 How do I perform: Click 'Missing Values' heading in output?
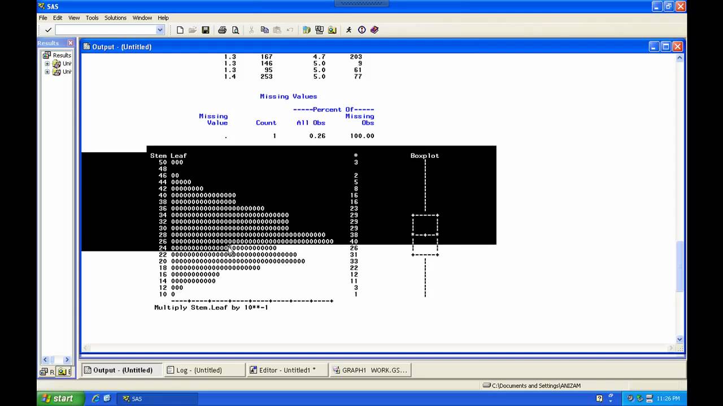pos(288,96)
